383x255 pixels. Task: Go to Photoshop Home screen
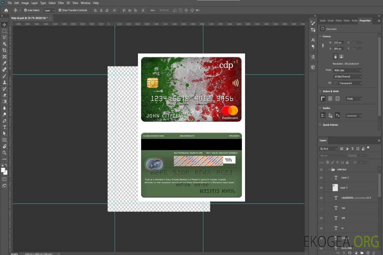(x=6, y=10)
